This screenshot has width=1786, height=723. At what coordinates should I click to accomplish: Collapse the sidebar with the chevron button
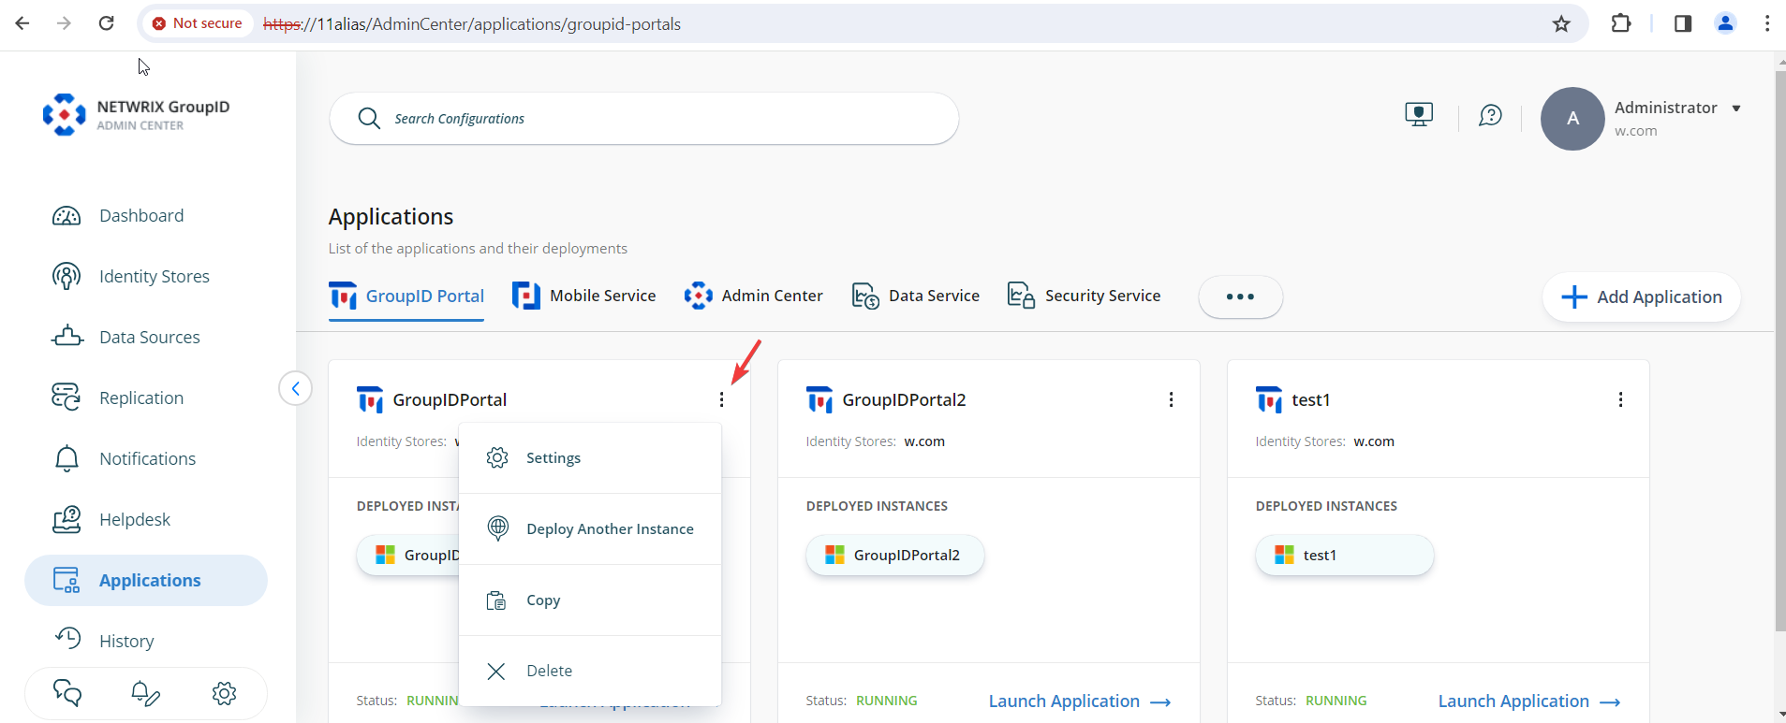pyautogui.click(x=295, y=388)
